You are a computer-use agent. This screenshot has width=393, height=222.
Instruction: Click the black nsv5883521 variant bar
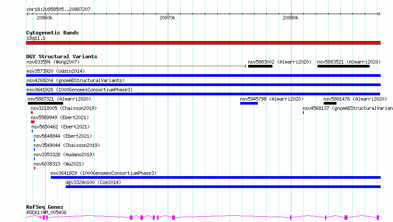point(344,66)
